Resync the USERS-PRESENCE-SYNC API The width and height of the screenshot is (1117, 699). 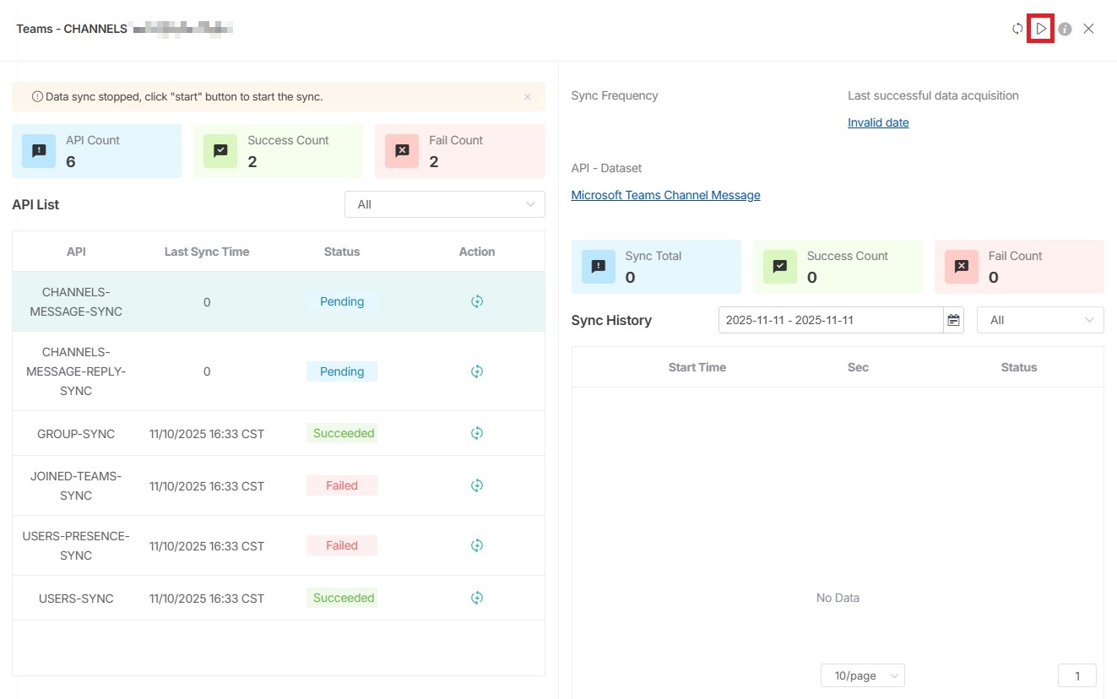[x=477, y=545]
